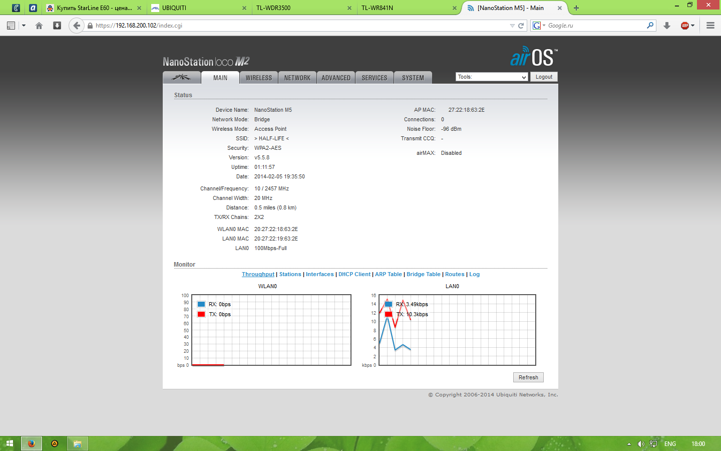
Task: Change the ENG input language
Action: [x=670, y=444]
